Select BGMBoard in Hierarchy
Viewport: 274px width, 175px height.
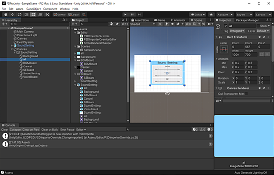[30, 63]
